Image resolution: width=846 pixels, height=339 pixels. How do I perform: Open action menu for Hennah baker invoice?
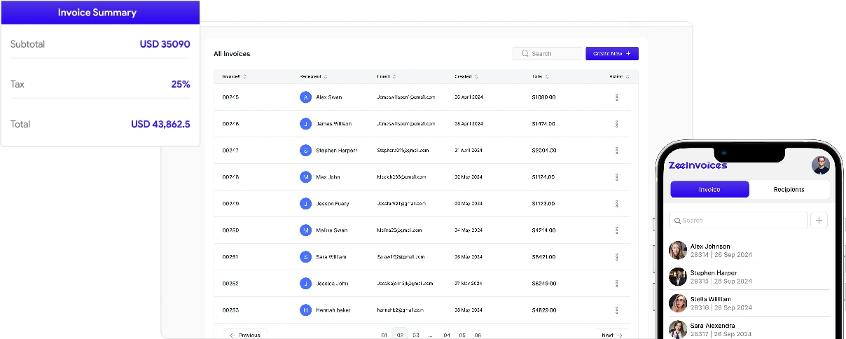point(616,310)
